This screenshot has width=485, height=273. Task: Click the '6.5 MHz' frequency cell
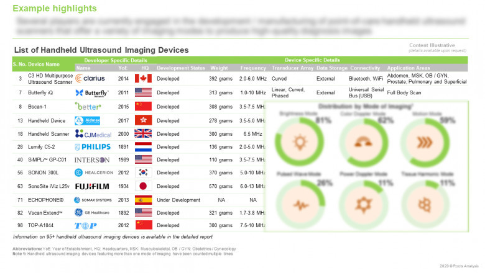[252, 134]
